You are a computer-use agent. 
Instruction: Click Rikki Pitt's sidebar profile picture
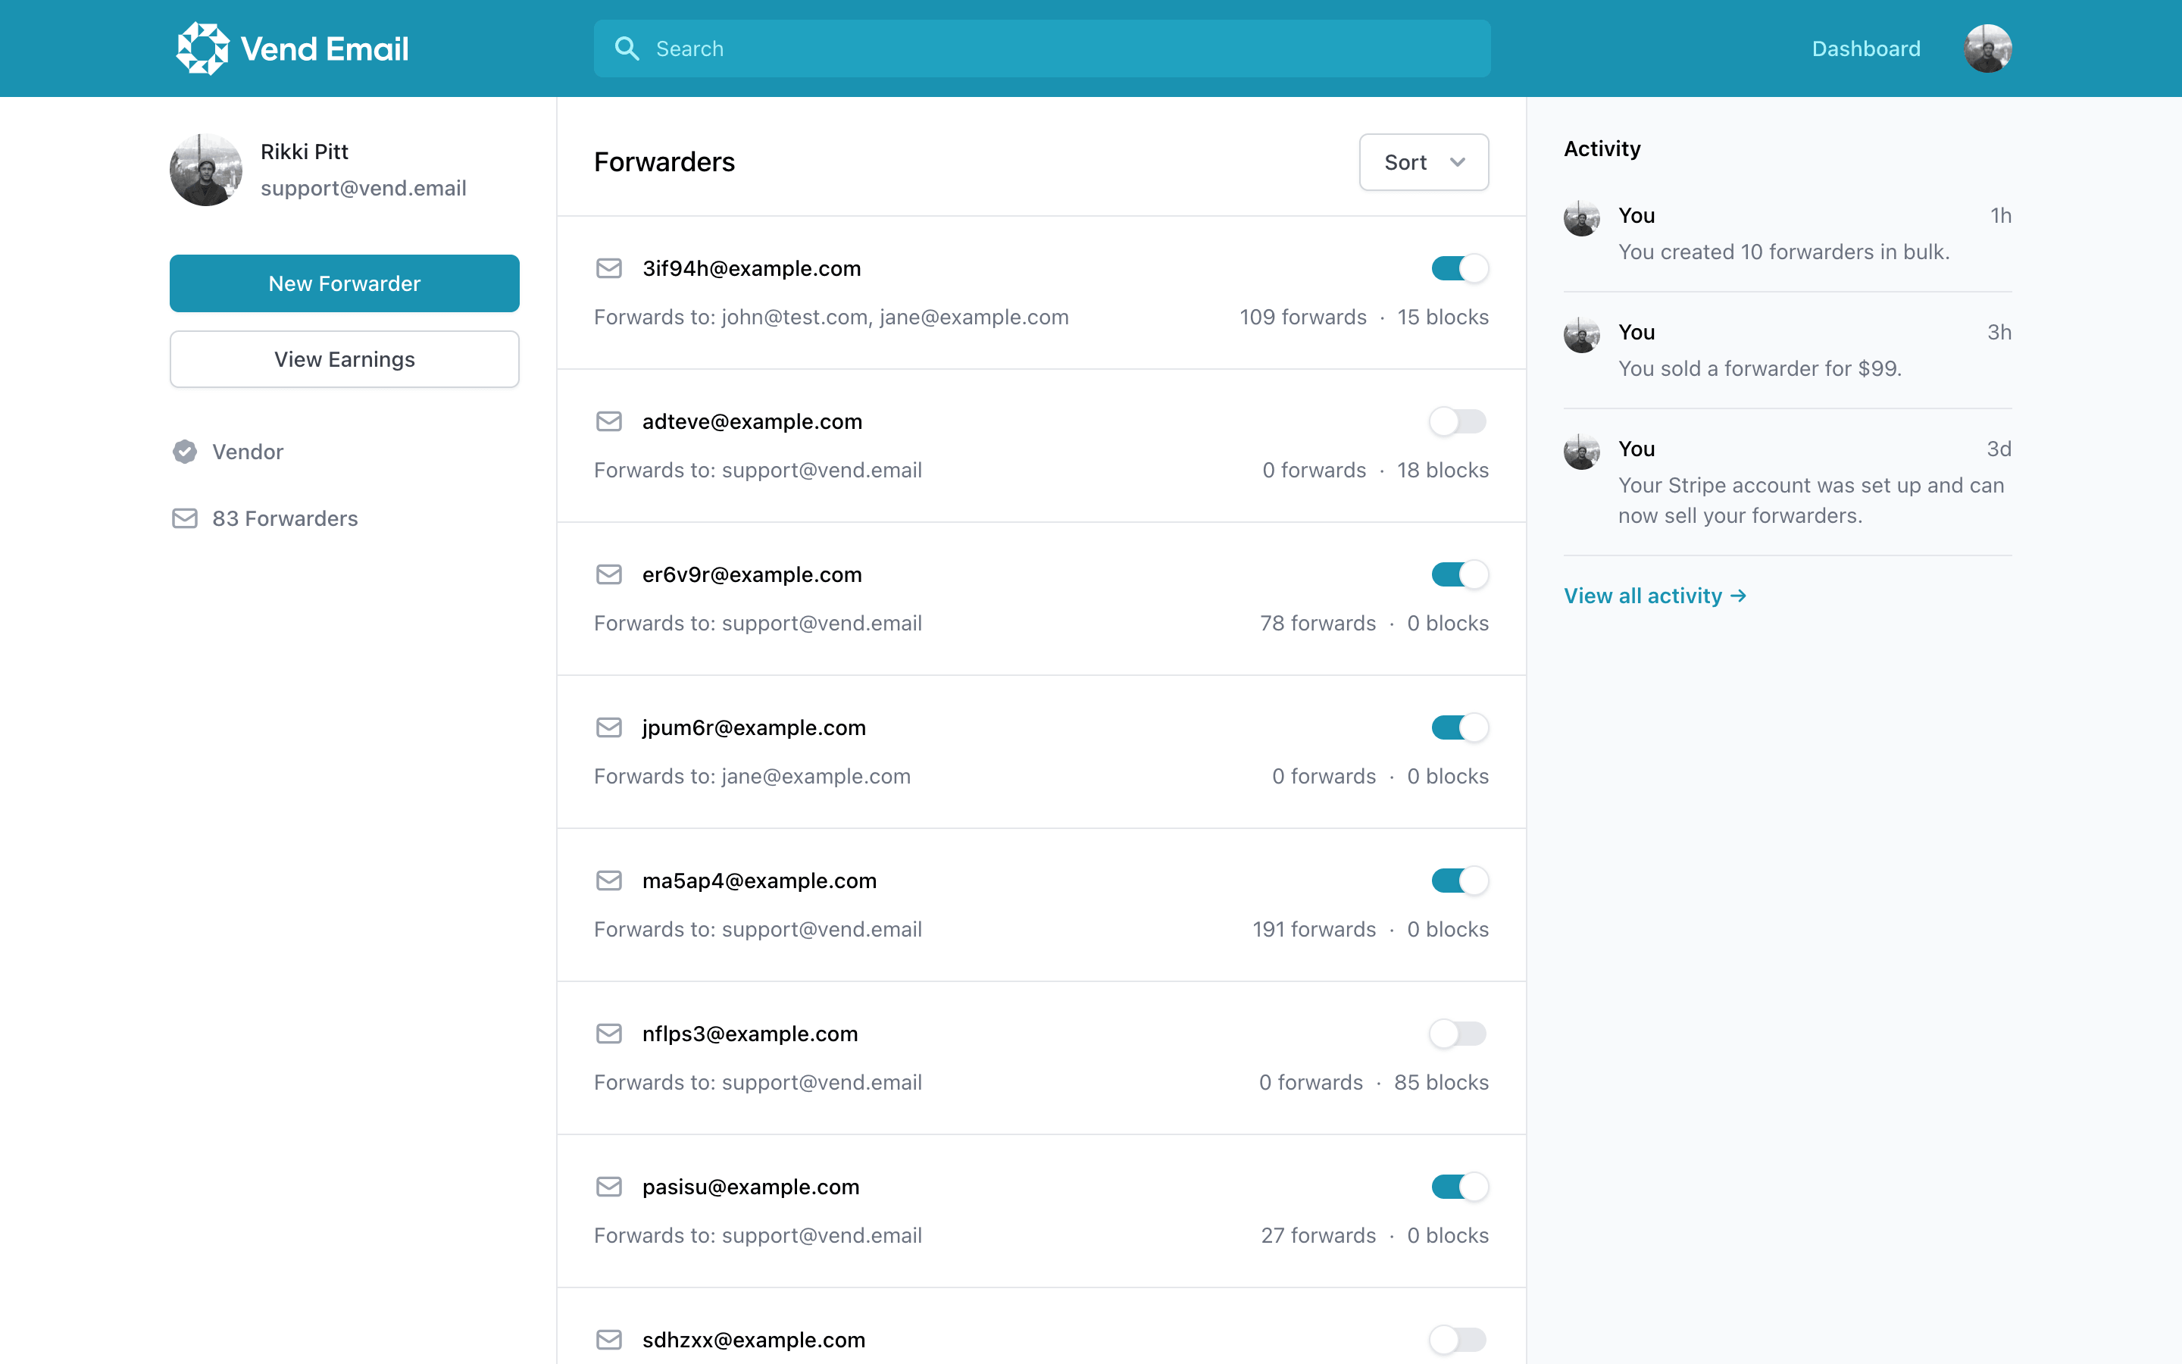[205, 169]
